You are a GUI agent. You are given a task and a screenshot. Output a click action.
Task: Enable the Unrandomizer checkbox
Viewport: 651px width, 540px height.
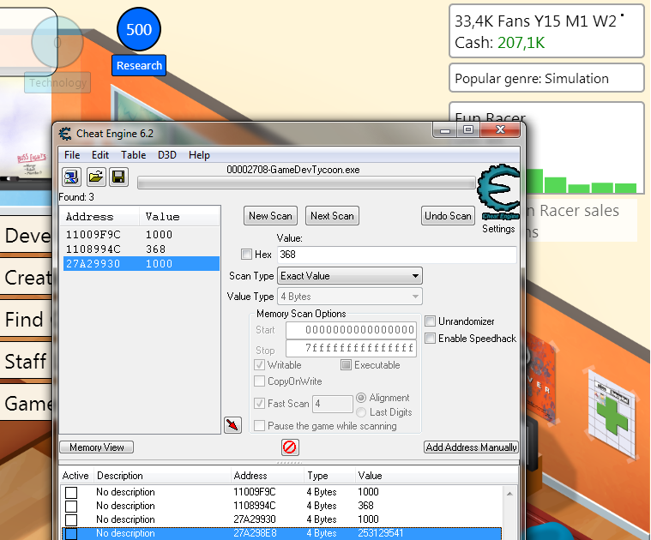[x=430, y=321]
